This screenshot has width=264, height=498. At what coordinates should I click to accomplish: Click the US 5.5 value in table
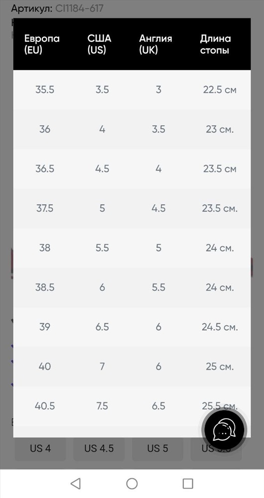point(102,248)
